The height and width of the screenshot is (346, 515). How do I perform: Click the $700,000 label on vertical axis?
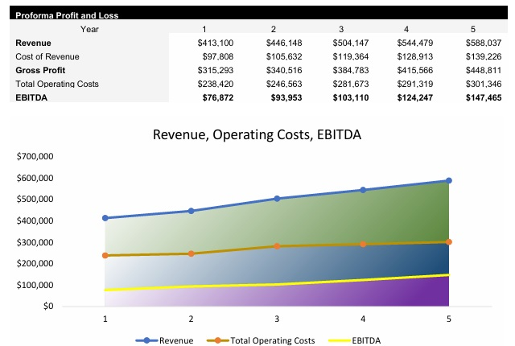[x=35, y=156]
